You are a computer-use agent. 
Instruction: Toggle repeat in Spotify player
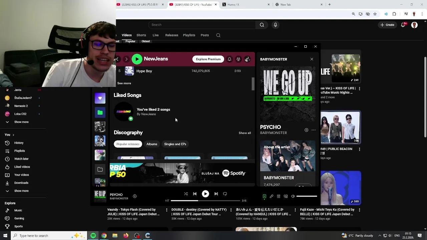(225, 194)
